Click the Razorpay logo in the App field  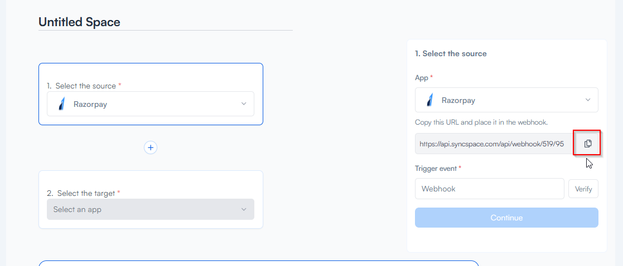(430, 100)
